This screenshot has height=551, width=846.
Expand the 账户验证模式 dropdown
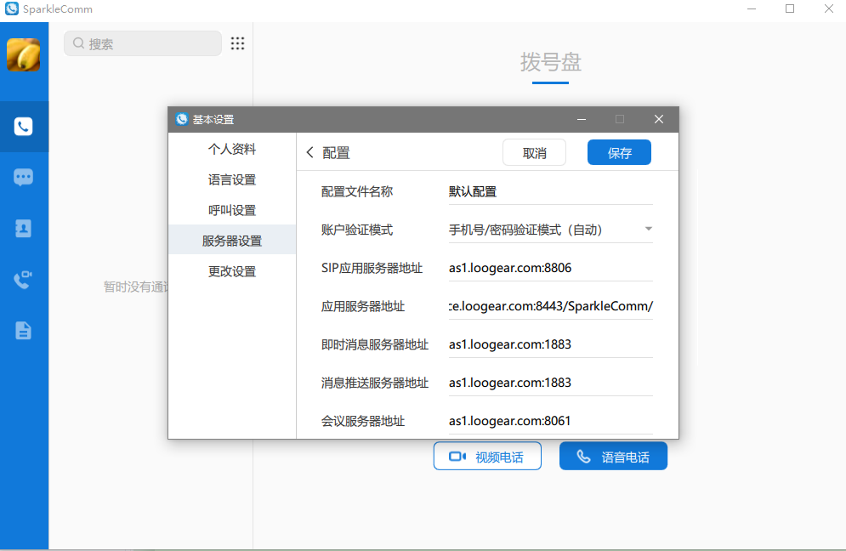[648, 230]
